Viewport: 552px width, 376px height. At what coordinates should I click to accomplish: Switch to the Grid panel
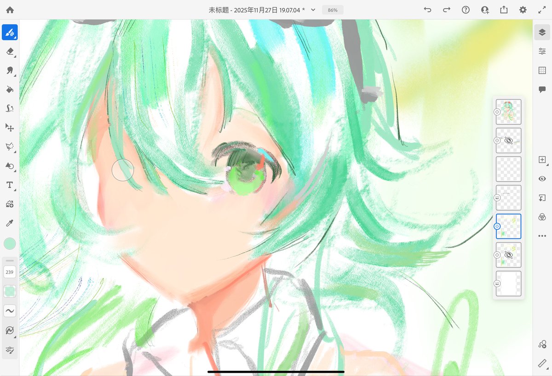tap(542, 70)
